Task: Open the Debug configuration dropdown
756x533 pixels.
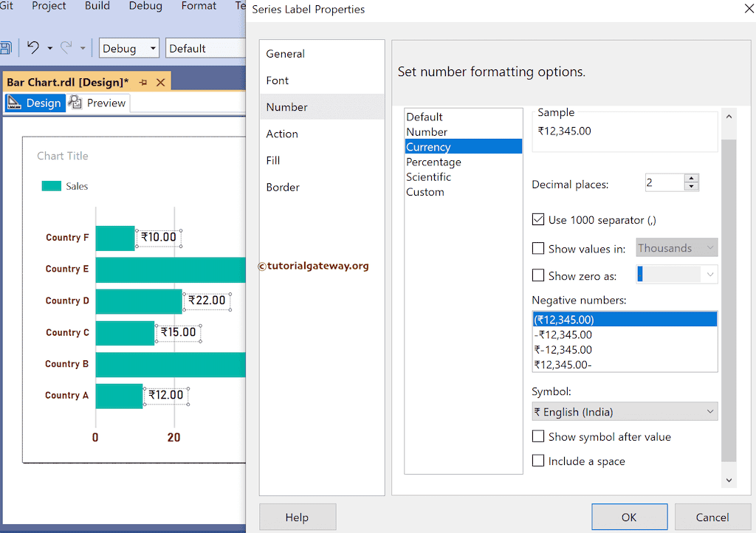Action: pos(153,47)
